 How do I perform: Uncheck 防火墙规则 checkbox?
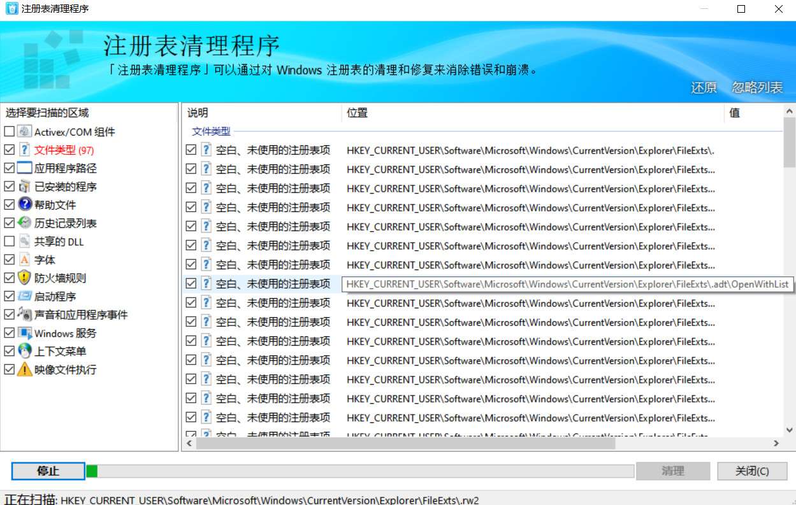pyautogui.click(x=9, y=278)
